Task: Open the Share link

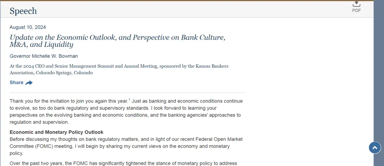Action: point(21,83)
